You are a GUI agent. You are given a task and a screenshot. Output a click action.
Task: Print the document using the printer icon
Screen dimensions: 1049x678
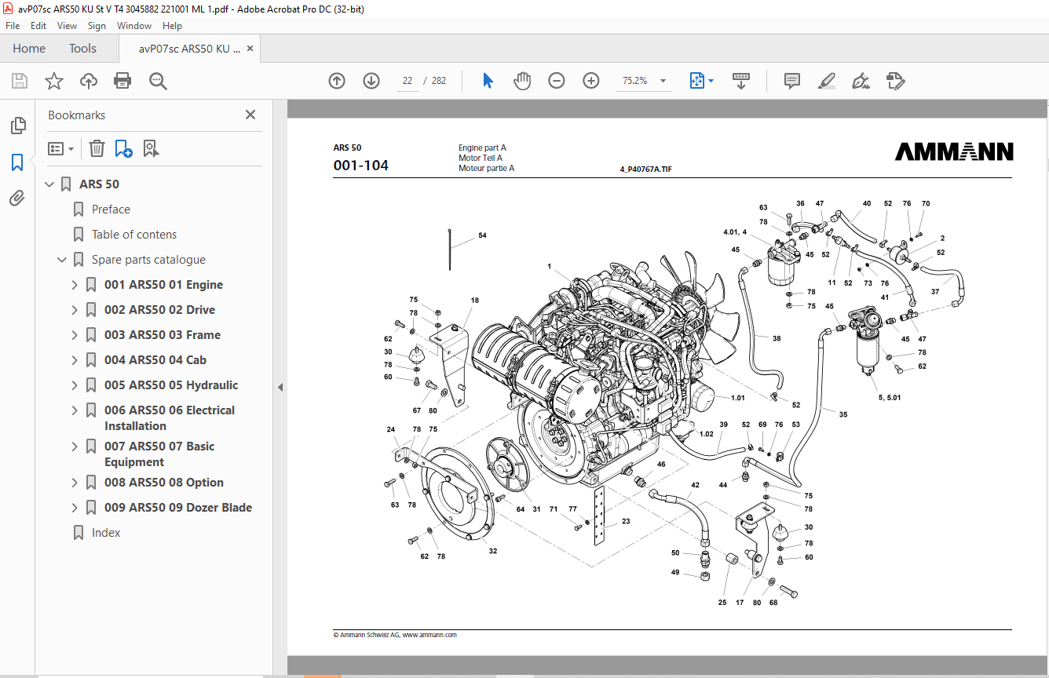click(x=122, y=81)
